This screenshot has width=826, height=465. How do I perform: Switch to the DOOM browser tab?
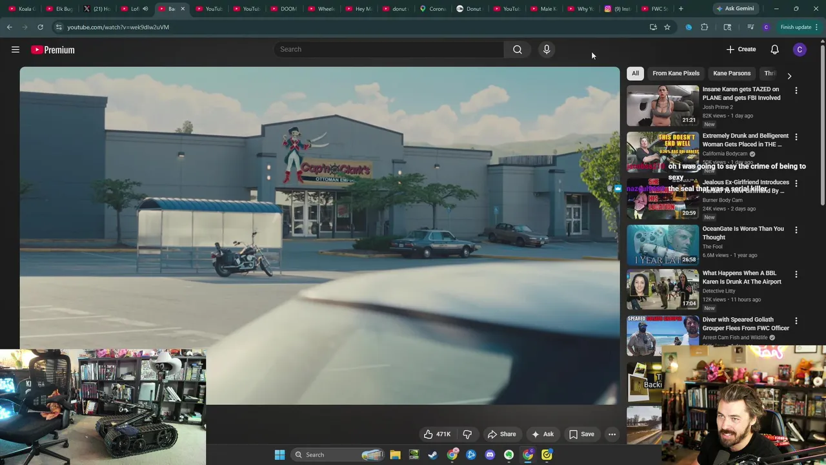click(x=284, y=8)
